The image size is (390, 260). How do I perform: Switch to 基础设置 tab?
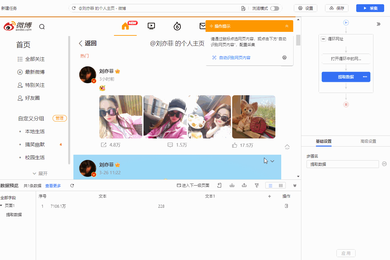[324, 141]
